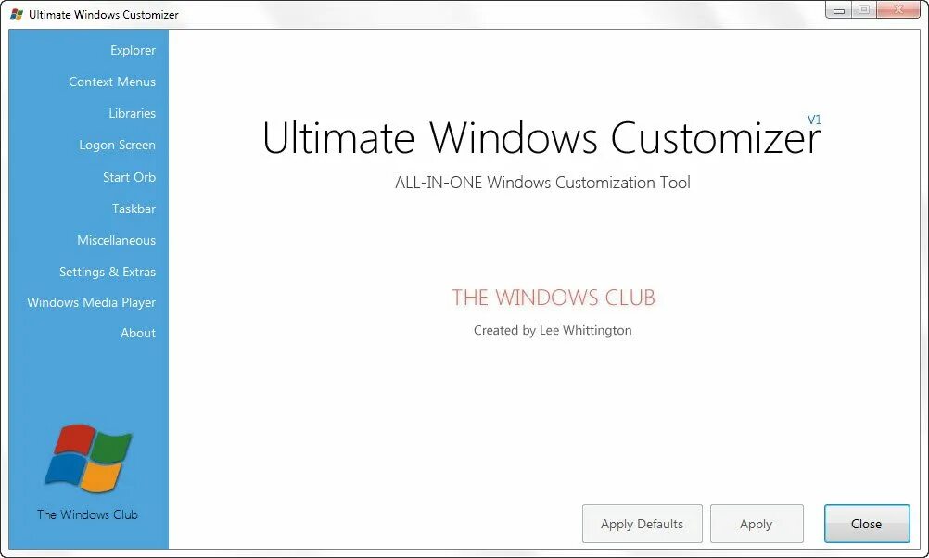Click the Ultimate Windows Customizer main heading
Image resolution: width=929 pixels, height=558 pixels.
coord(541,138)
